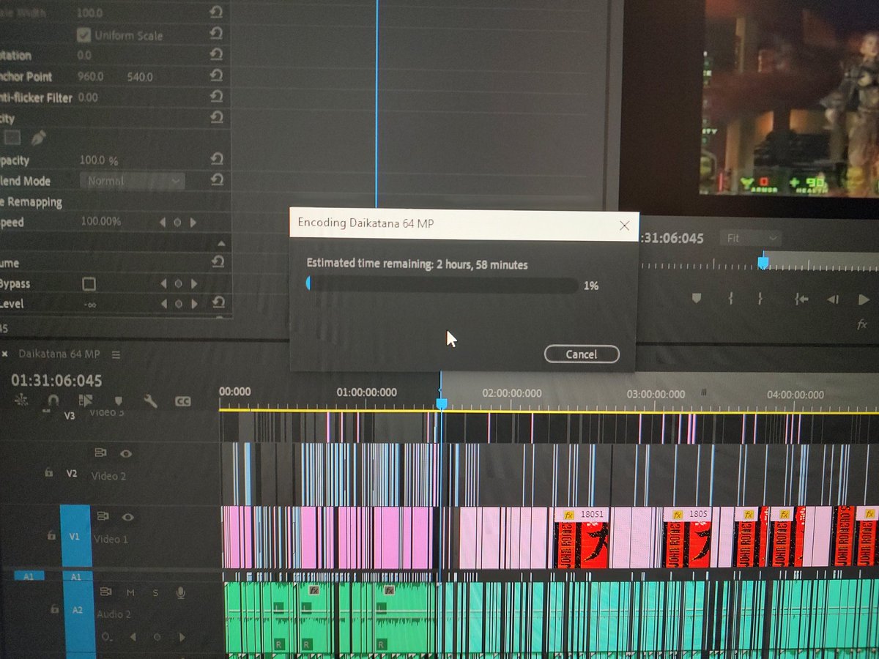Click the timeline timecode 01:31:06:045
Screen dimensions: 879x659
pyautogui.click(x=56, y=380)
